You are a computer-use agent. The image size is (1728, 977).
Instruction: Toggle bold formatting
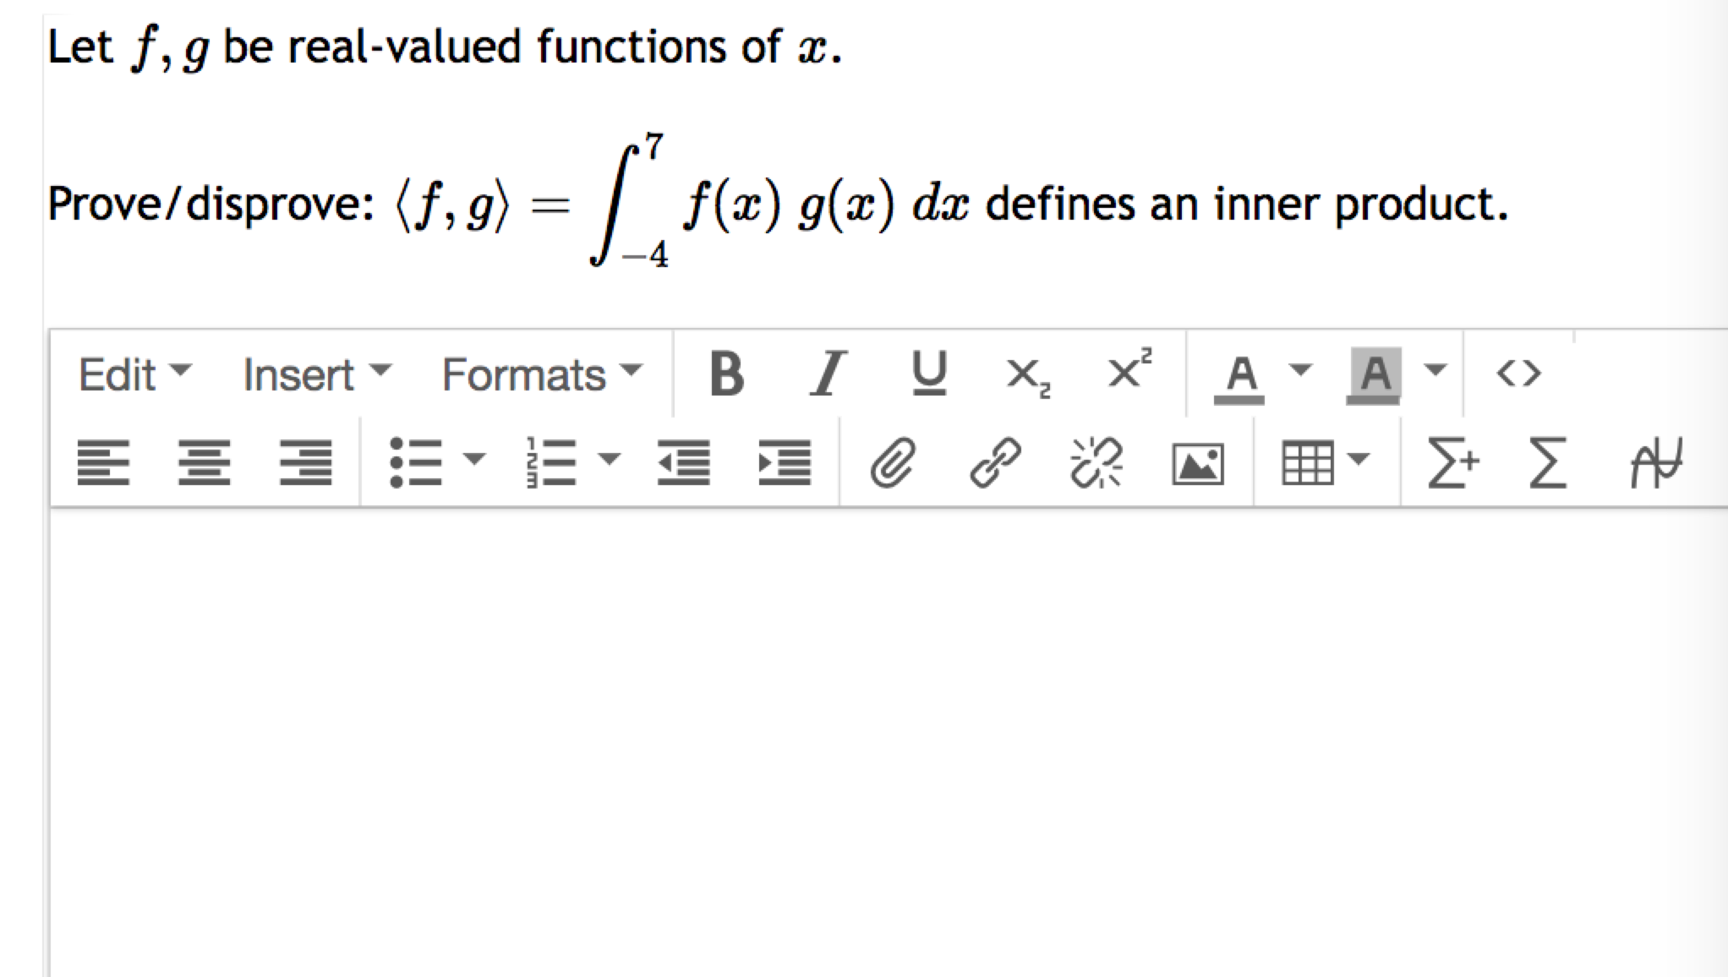click(x=727, y=374)
